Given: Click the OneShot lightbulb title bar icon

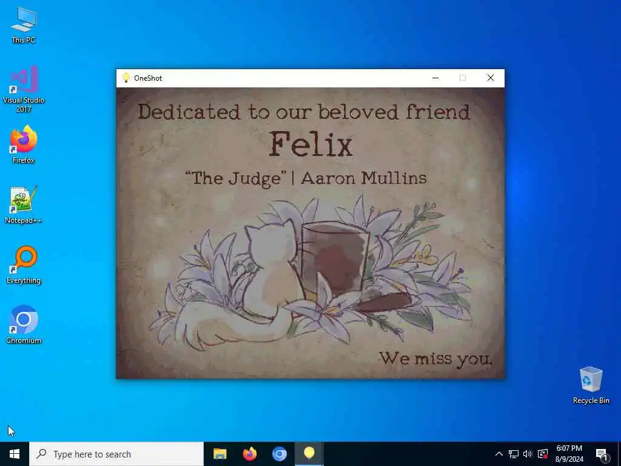Looking at the screenshot, I should click(126, 78).
